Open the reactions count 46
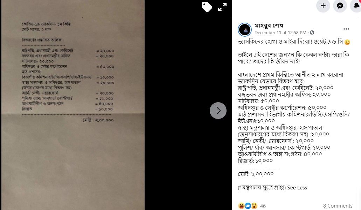The width and height of the screenshot is (361, 210). [x=263, y=206]
